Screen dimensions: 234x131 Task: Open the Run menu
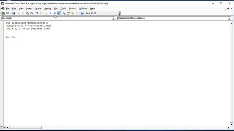coord(56,9)
